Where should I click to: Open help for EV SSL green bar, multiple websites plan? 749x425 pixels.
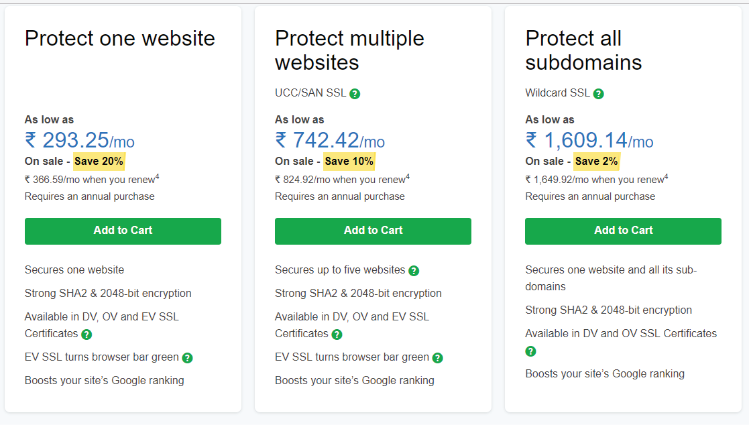[438, 358]
